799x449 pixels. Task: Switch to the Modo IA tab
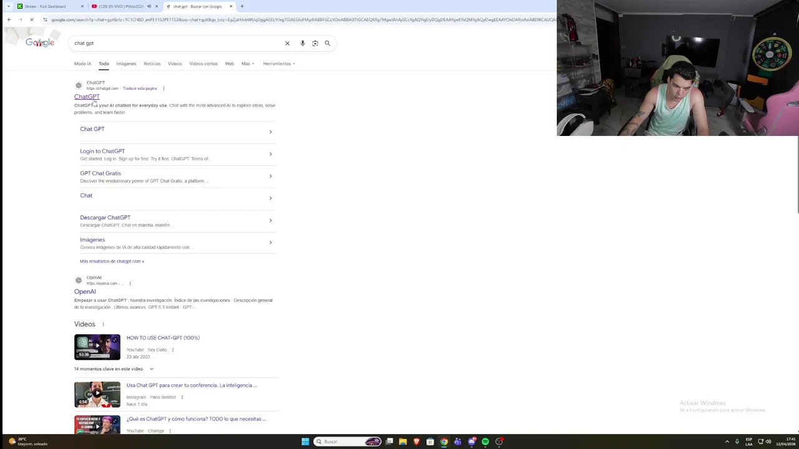(82, 64)
